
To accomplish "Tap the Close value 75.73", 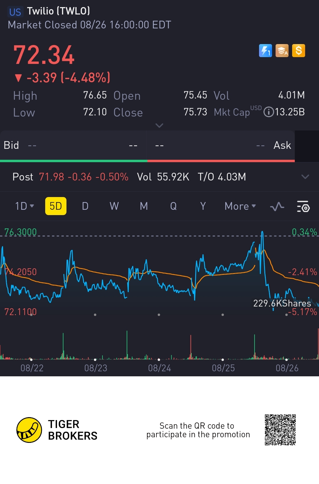I will pyautogui.click(x=195, y=112).
